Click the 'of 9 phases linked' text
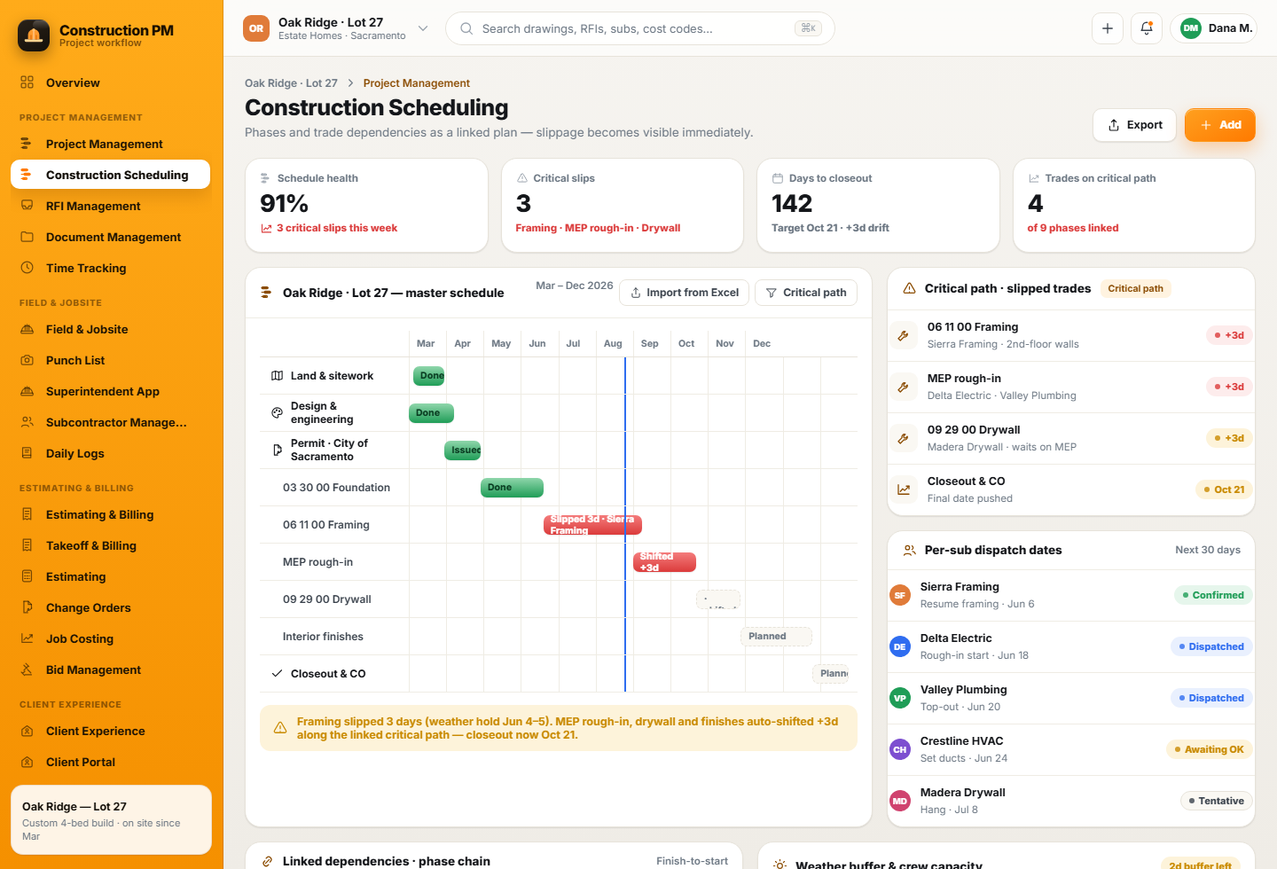The height and width of the screenshot is (869, 1277). click(1073, 228)
